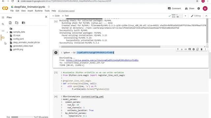
Task: Mirror cell in tab icon
Action: [x=197, y=49]
